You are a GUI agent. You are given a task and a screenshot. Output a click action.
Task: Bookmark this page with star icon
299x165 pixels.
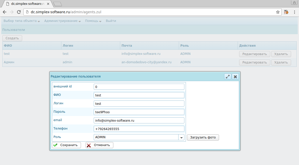(278, 12)
